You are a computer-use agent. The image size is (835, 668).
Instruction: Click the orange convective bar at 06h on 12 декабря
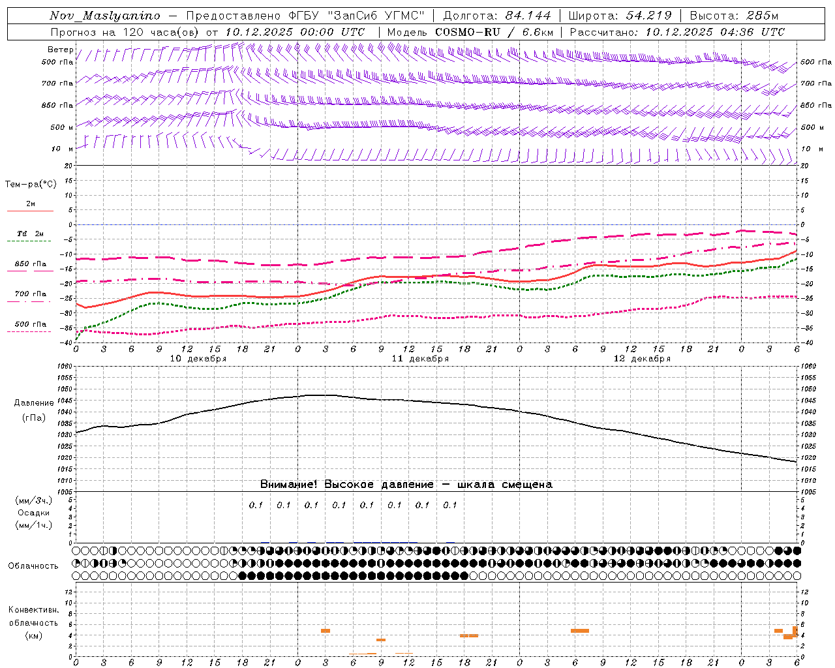click(580, 631)
